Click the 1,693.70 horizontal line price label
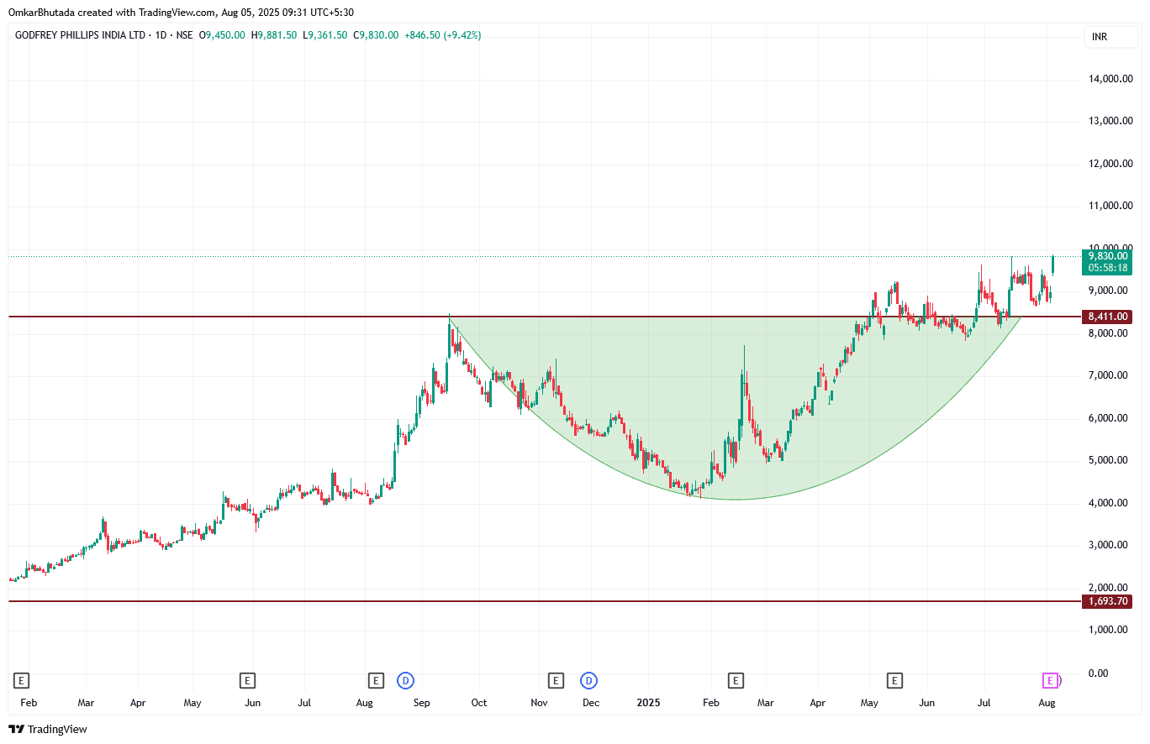Image resolution: width=1150 pixels, height=744 pixels. point(1108,601)
